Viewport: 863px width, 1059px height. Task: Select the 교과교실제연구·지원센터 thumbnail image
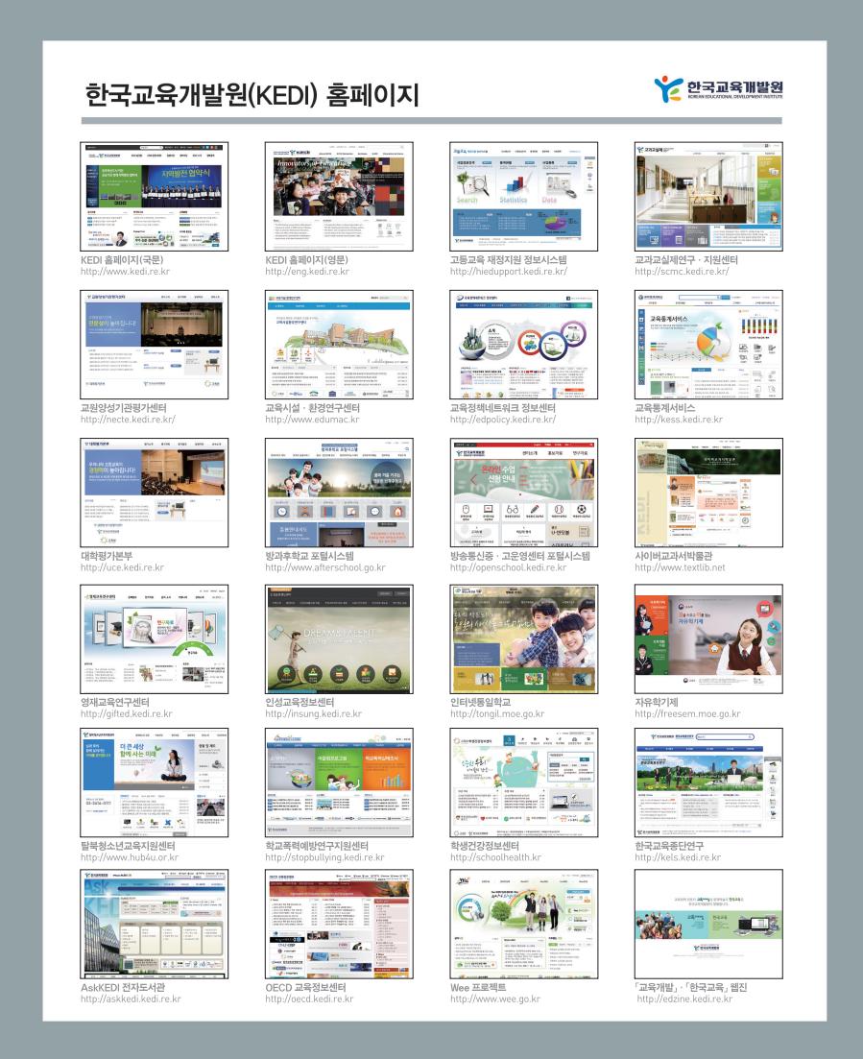point(709,197)
